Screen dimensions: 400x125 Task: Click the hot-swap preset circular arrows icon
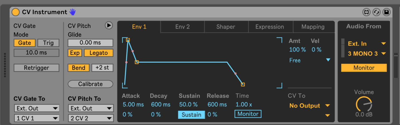pyautogui.click(x=377, y=12)
